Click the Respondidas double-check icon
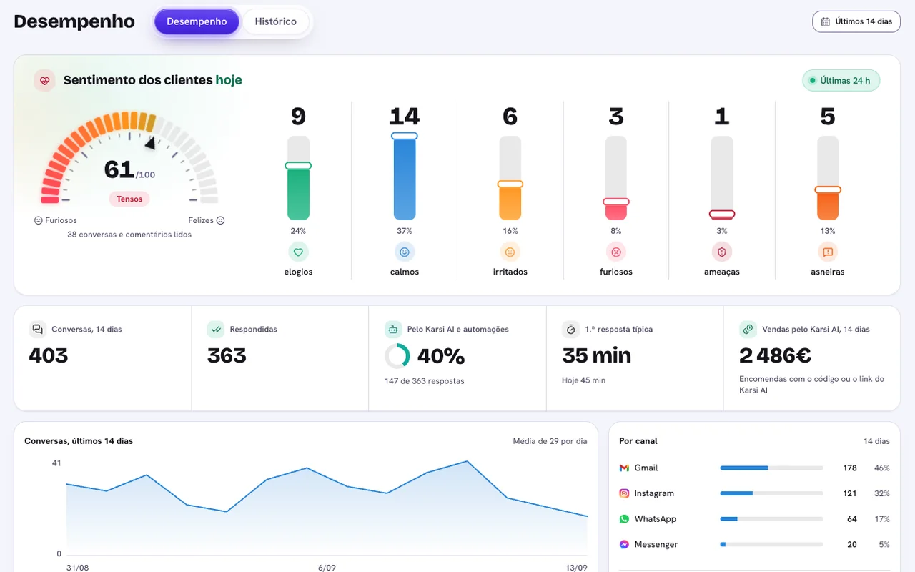Viewport: 915px width, 572px height. coord(215,330)
